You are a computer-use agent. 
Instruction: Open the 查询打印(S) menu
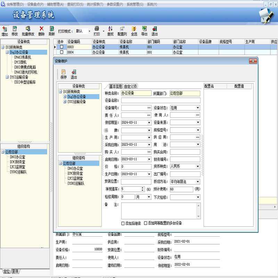coord(75,5)
